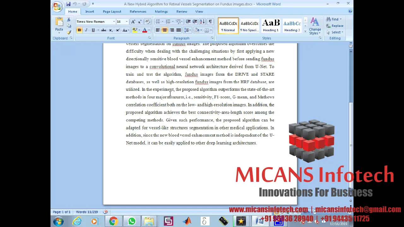Justify paragraph text
The image size is (404, 227).
click(178, 30)
